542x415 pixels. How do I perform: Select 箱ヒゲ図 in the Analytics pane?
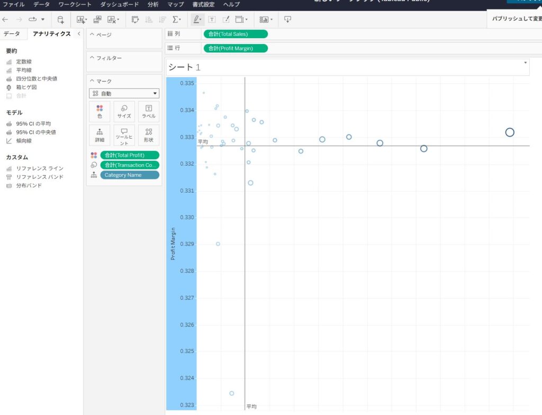pos(26,87)
